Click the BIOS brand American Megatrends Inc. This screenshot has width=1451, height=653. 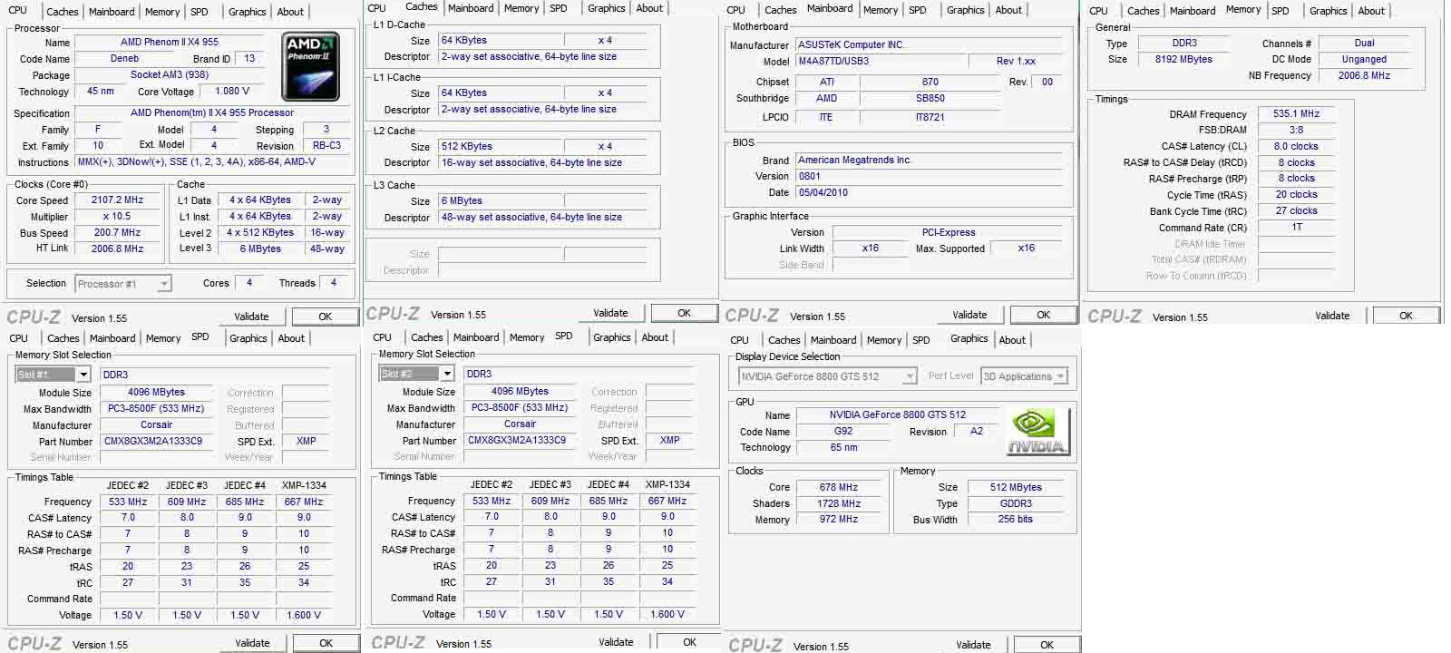(x=854, y=161)
